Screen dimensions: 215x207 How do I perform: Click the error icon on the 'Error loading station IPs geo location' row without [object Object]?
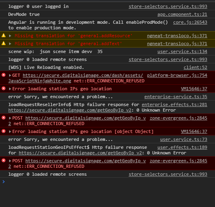(x=4, y=89)
